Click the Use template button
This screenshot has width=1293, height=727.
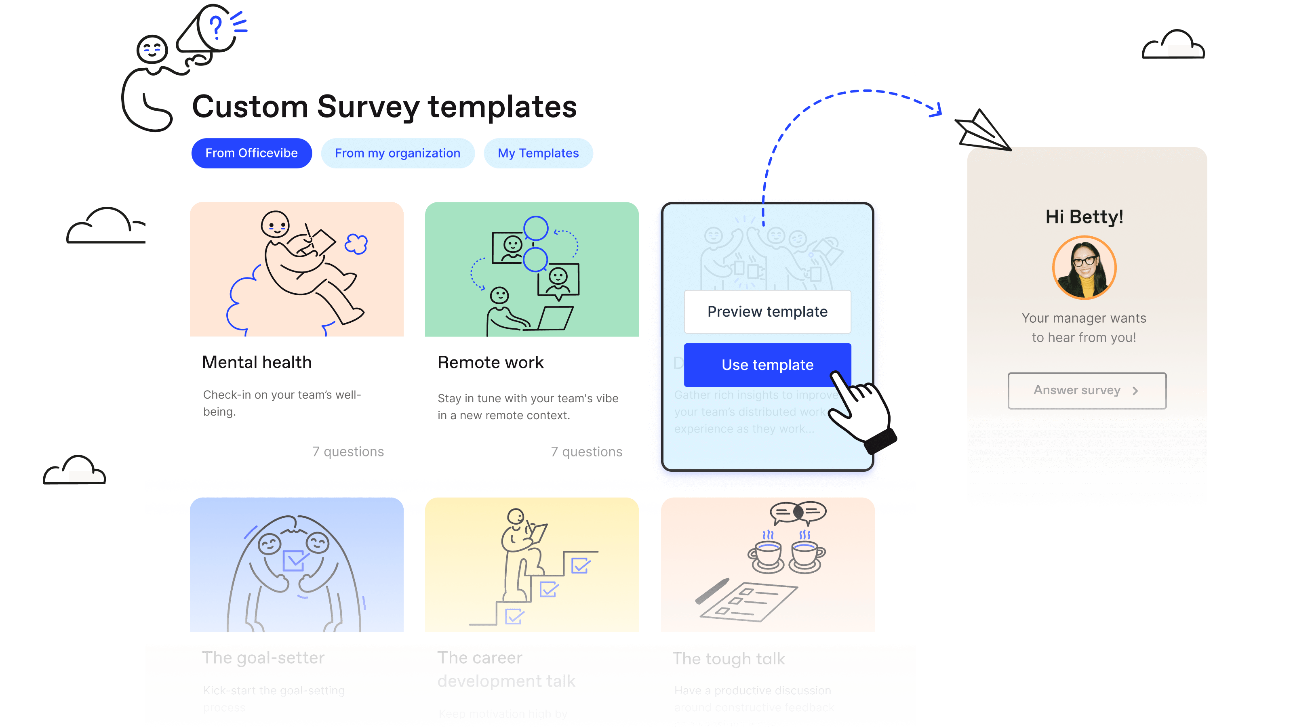767,364
